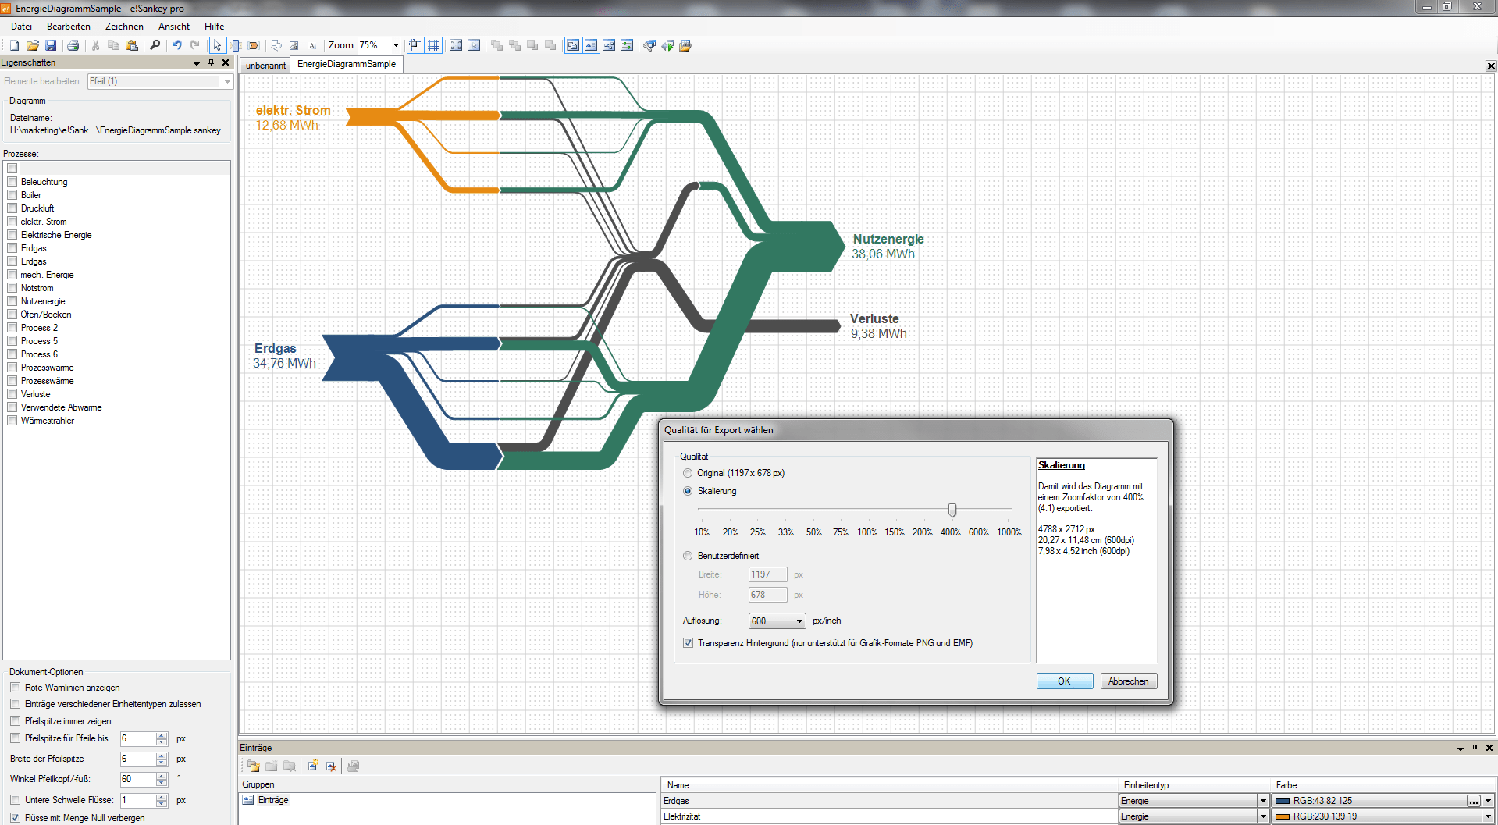Uncheck Flüsse mit Menge Null verbergen
Image resolution: width=1498 pixels, height=825 pixels.
click(x=16, y=818)
